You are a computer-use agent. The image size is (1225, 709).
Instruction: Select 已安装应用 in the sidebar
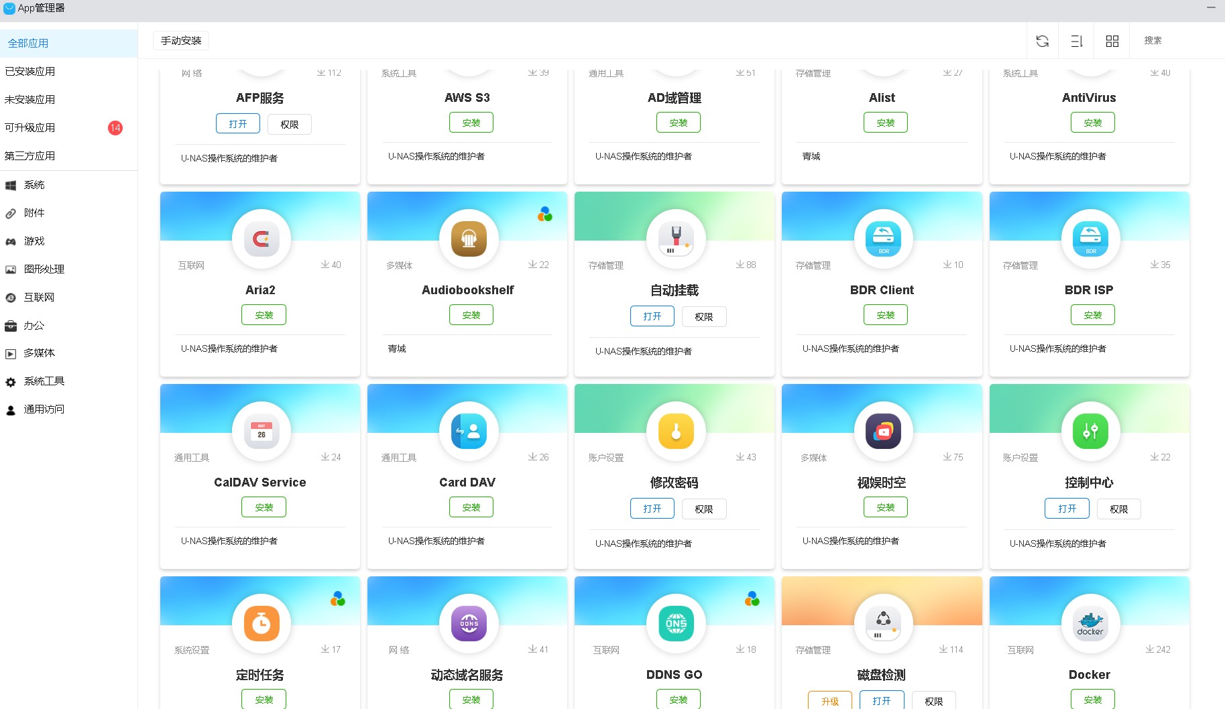[x=30, y=72]
